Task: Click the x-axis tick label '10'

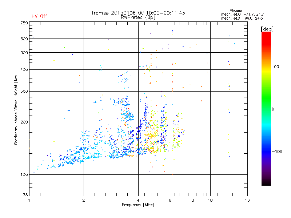Action: click(x=210, y=200)
